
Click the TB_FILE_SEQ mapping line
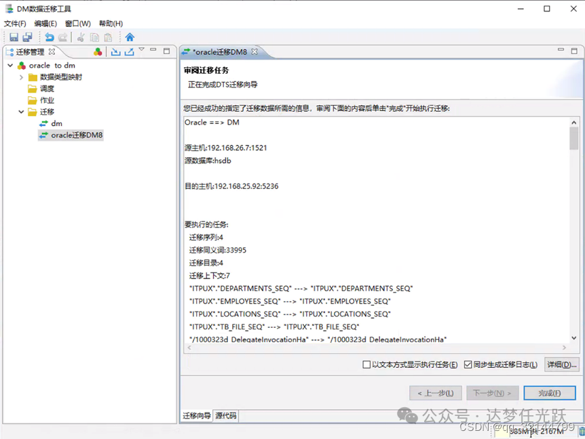click(x=274, y=327)
